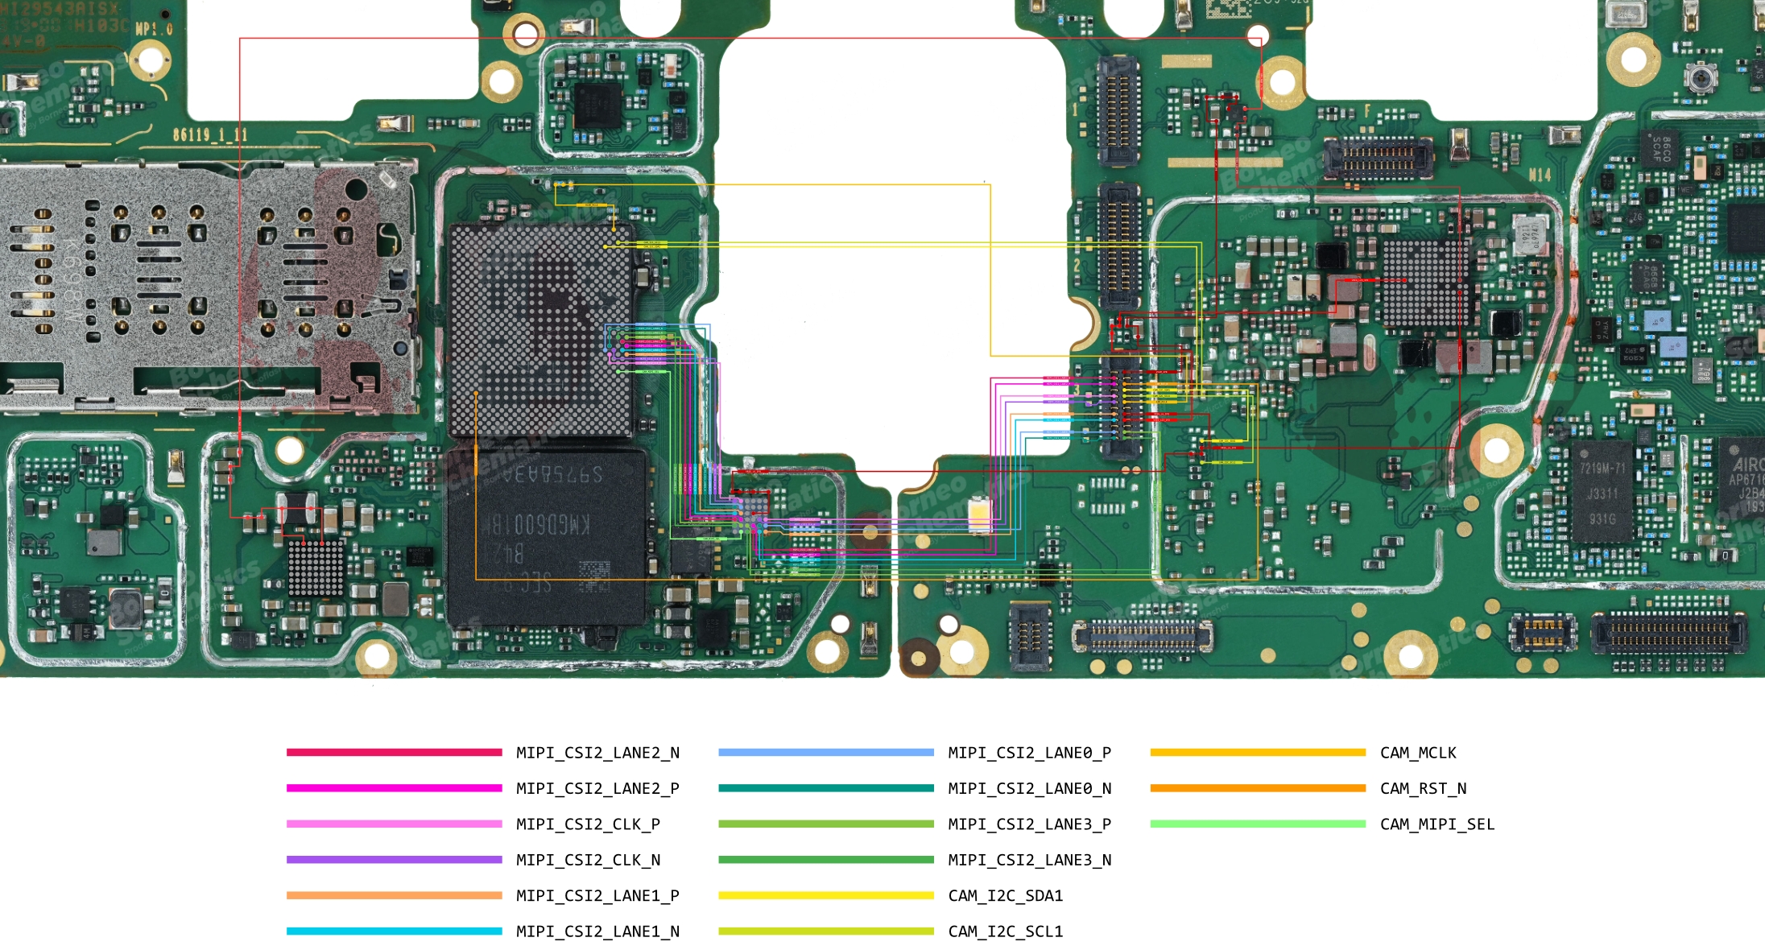1765x950 pixels.
Task: Click the CAM_MIPI_SEL light green legend line
Action: (1258, 824)
